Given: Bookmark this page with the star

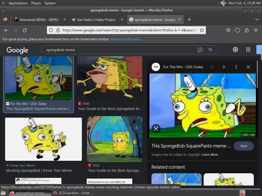Looking at the screenshot, I should [202, 30].
